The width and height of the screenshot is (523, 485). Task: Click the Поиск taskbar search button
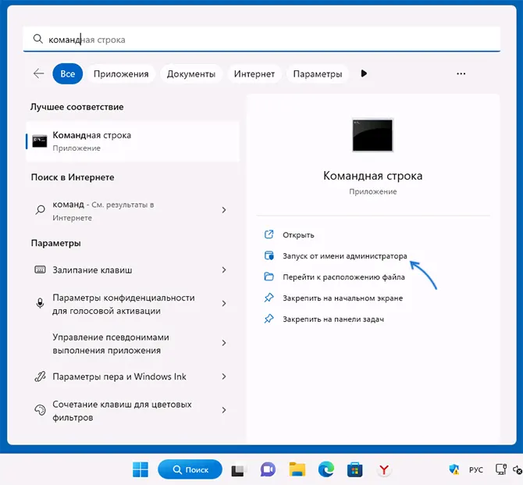[x=190, y=469]
